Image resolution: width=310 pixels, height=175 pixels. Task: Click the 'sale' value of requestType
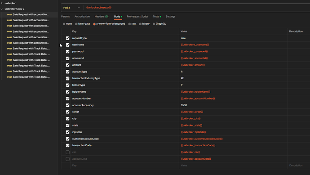coord(183,38)
